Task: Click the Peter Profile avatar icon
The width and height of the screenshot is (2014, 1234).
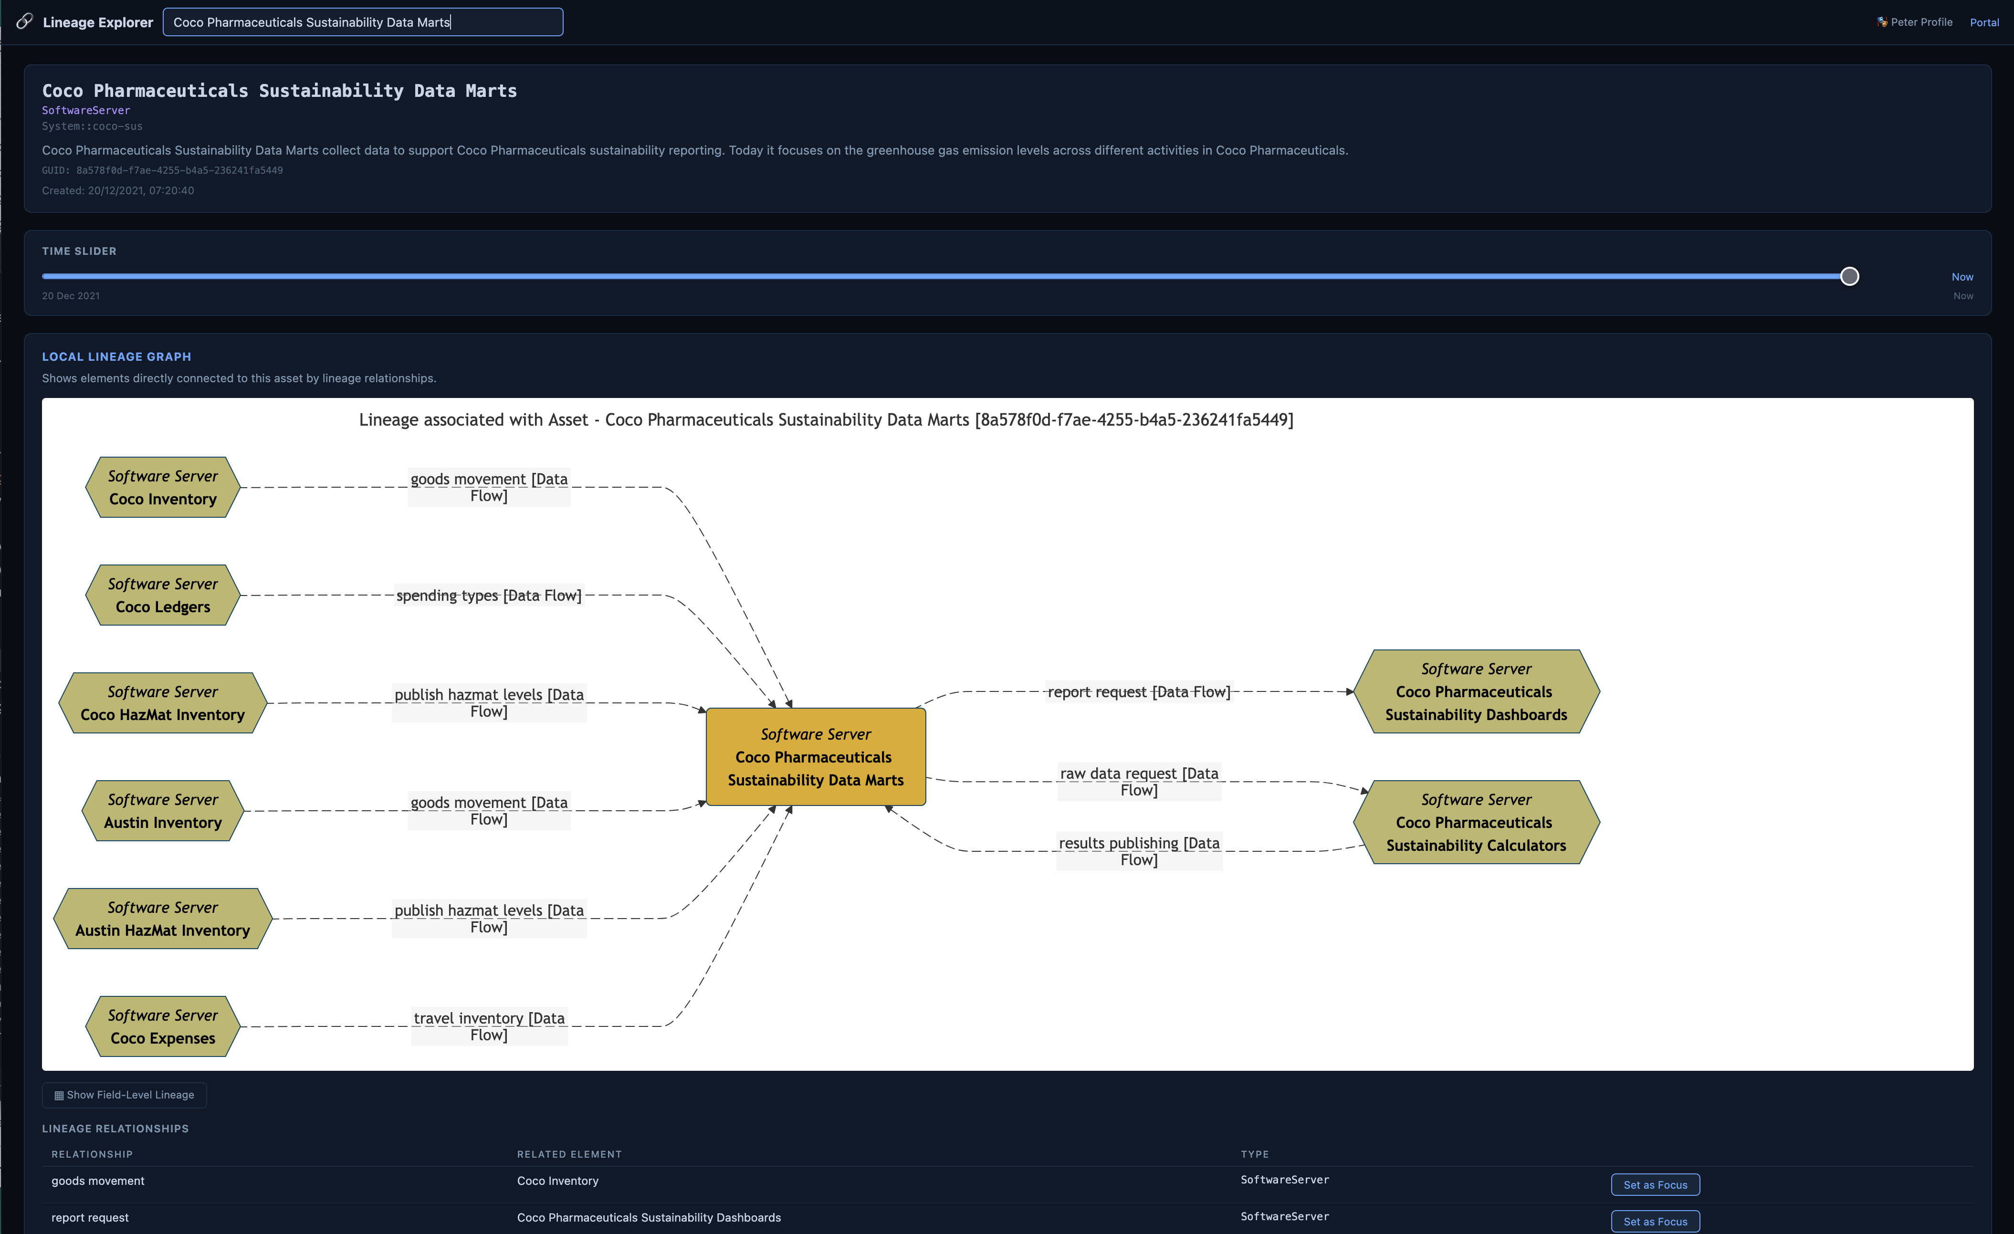Action: (1882, 22)
